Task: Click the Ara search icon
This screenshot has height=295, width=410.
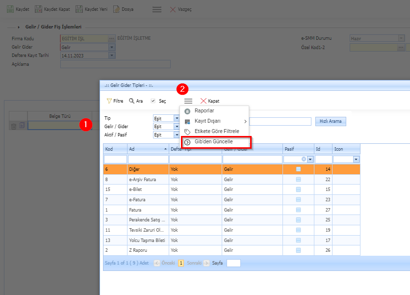Action: click(x=131, y=101)
